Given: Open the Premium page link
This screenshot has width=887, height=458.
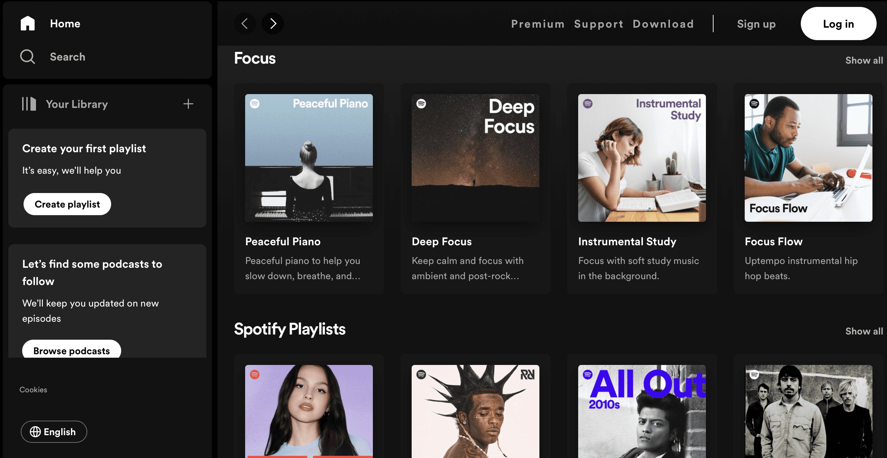Looking at the screenshot, I should (538, 24).
